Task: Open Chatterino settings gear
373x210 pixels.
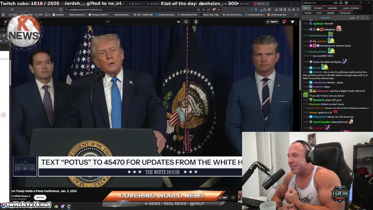Action: (346, 3)
